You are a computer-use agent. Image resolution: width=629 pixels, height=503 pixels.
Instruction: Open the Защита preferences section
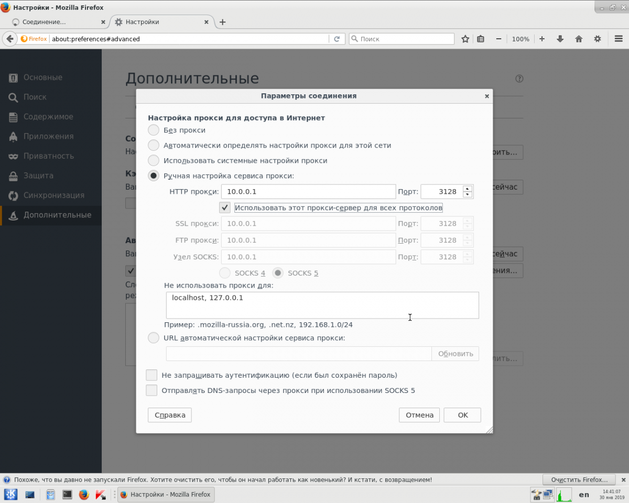[x=51, y=176]
